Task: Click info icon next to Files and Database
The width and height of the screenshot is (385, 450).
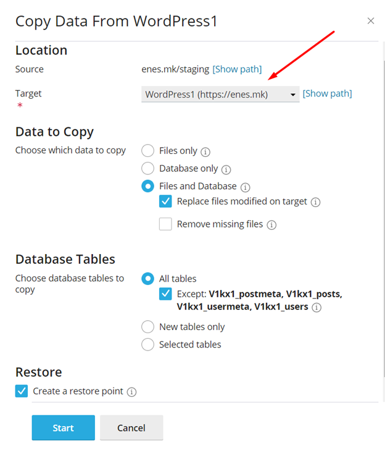Action: tap(245, 187)
